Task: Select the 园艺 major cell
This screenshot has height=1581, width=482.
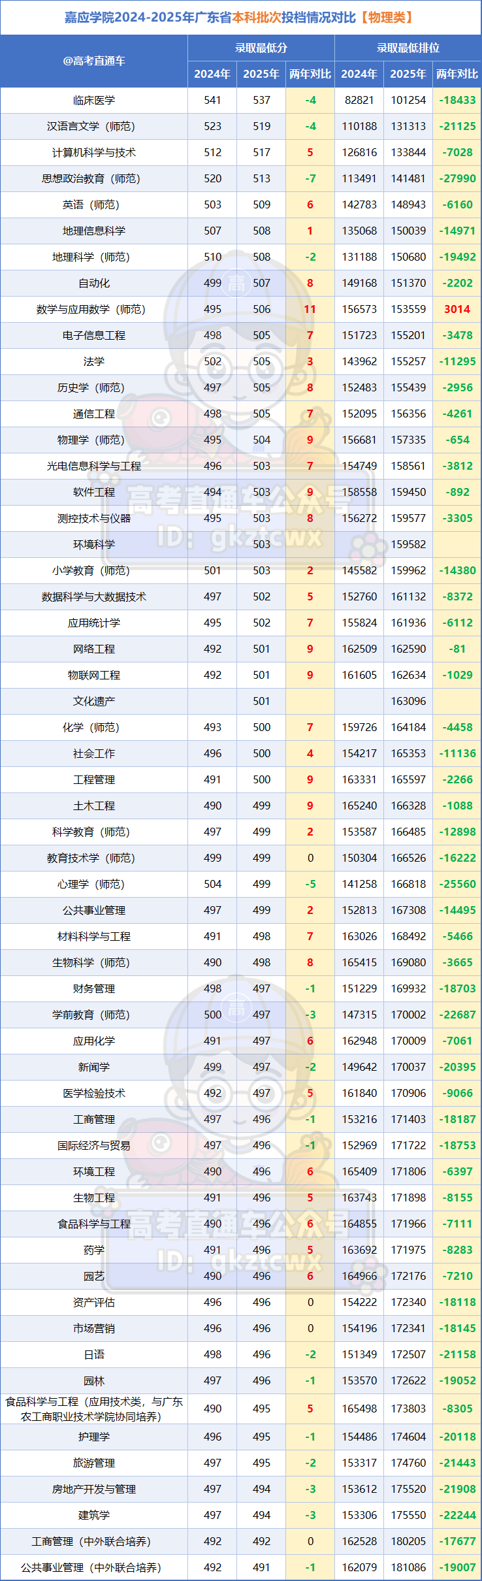Action: click(94, 1276)
